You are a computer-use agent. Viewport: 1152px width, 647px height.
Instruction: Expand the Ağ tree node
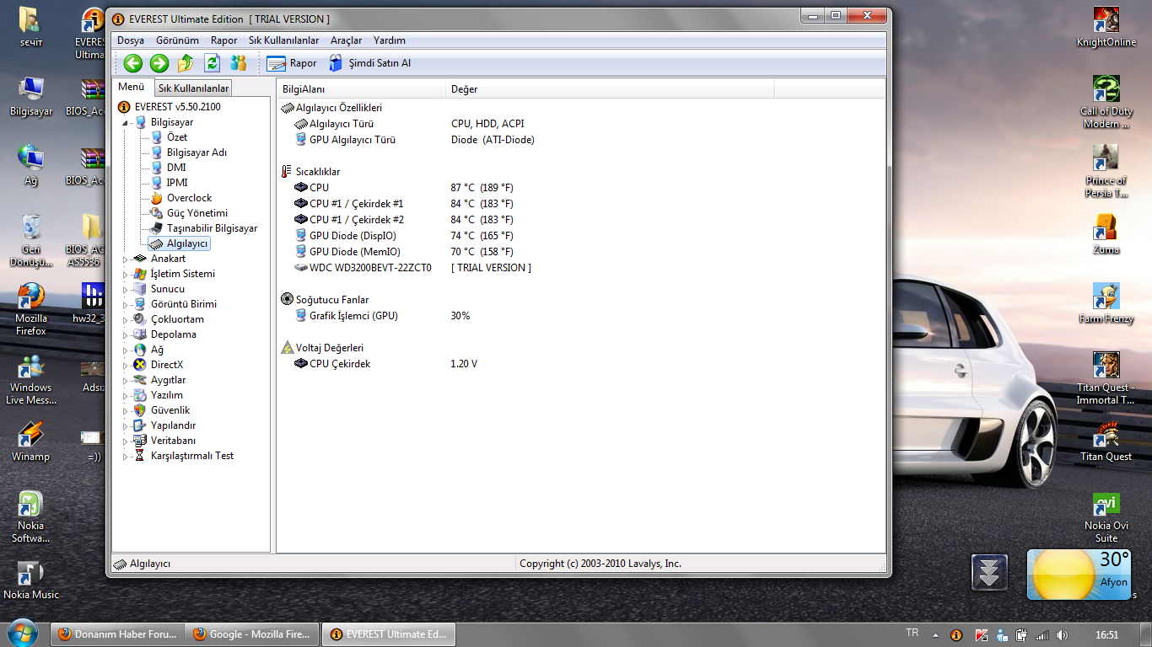point(126,350)
